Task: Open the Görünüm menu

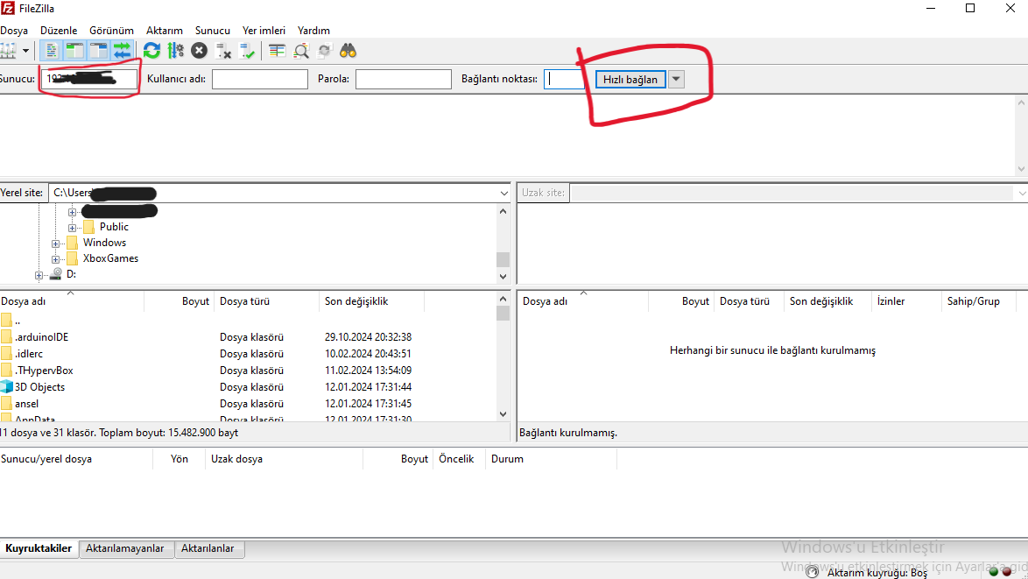Action: coord(111,30)
